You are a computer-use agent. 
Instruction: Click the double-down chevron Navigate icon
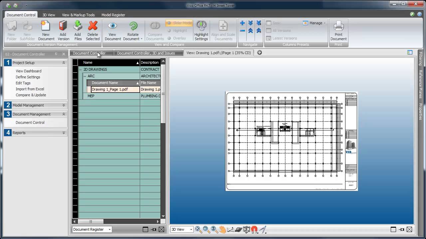point(251,23)
